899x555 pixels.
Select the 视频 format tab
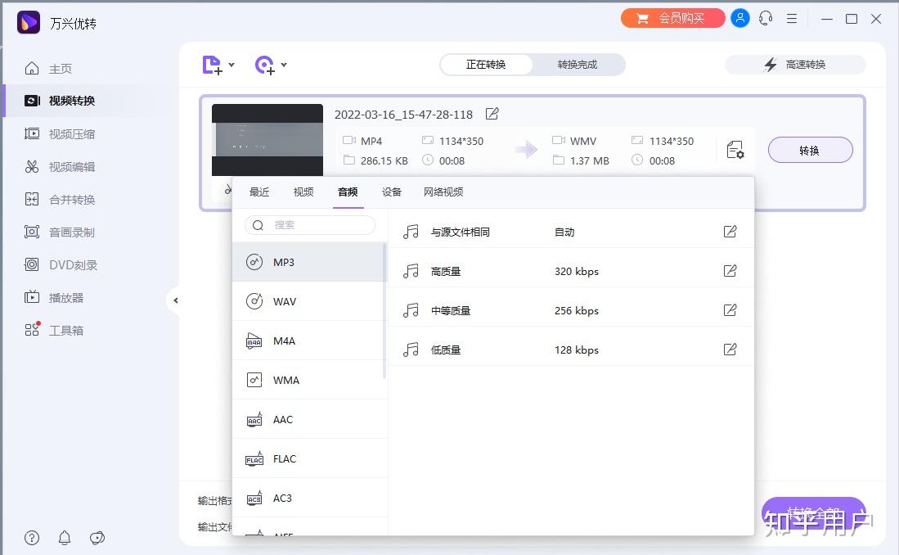coord(303,192)
